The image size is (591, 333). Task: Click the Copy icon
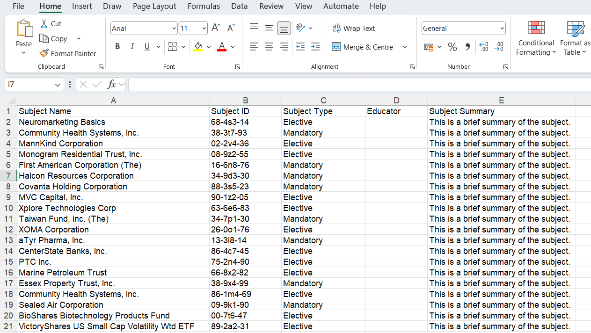(x=44, y=39)
